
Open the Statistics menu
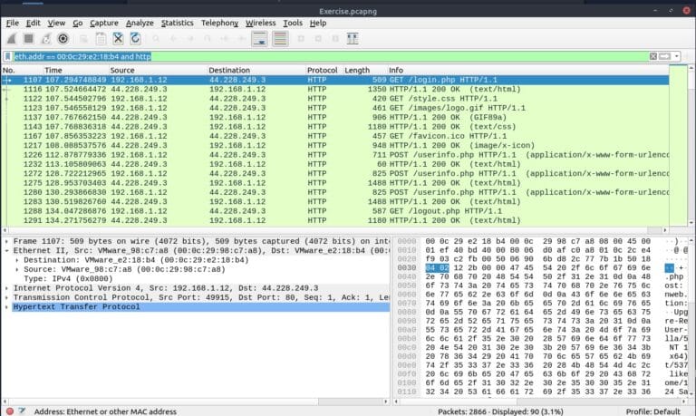pos(177,23)
